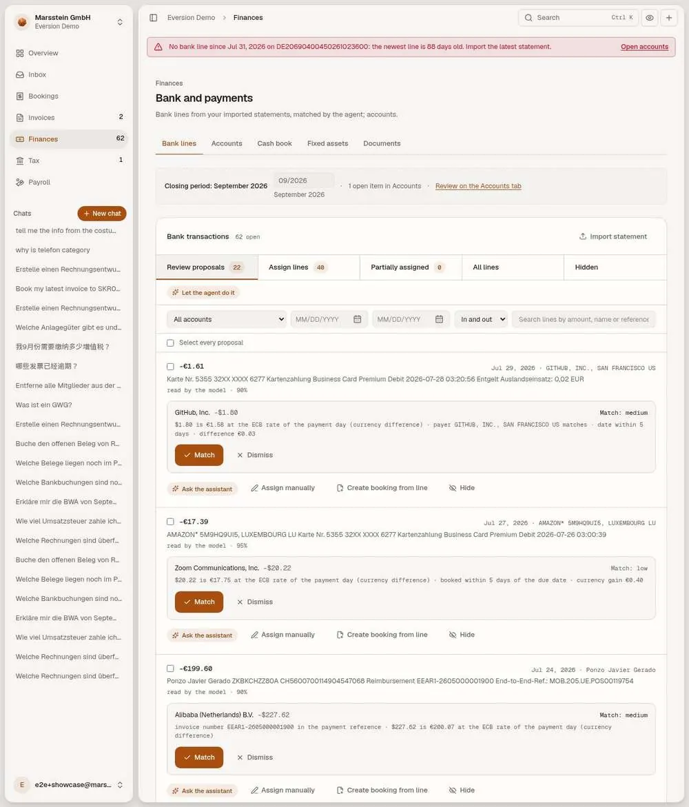Open the In and out dropdown
689x807 pixels.
pyautogui.click(x=481, y=320)
